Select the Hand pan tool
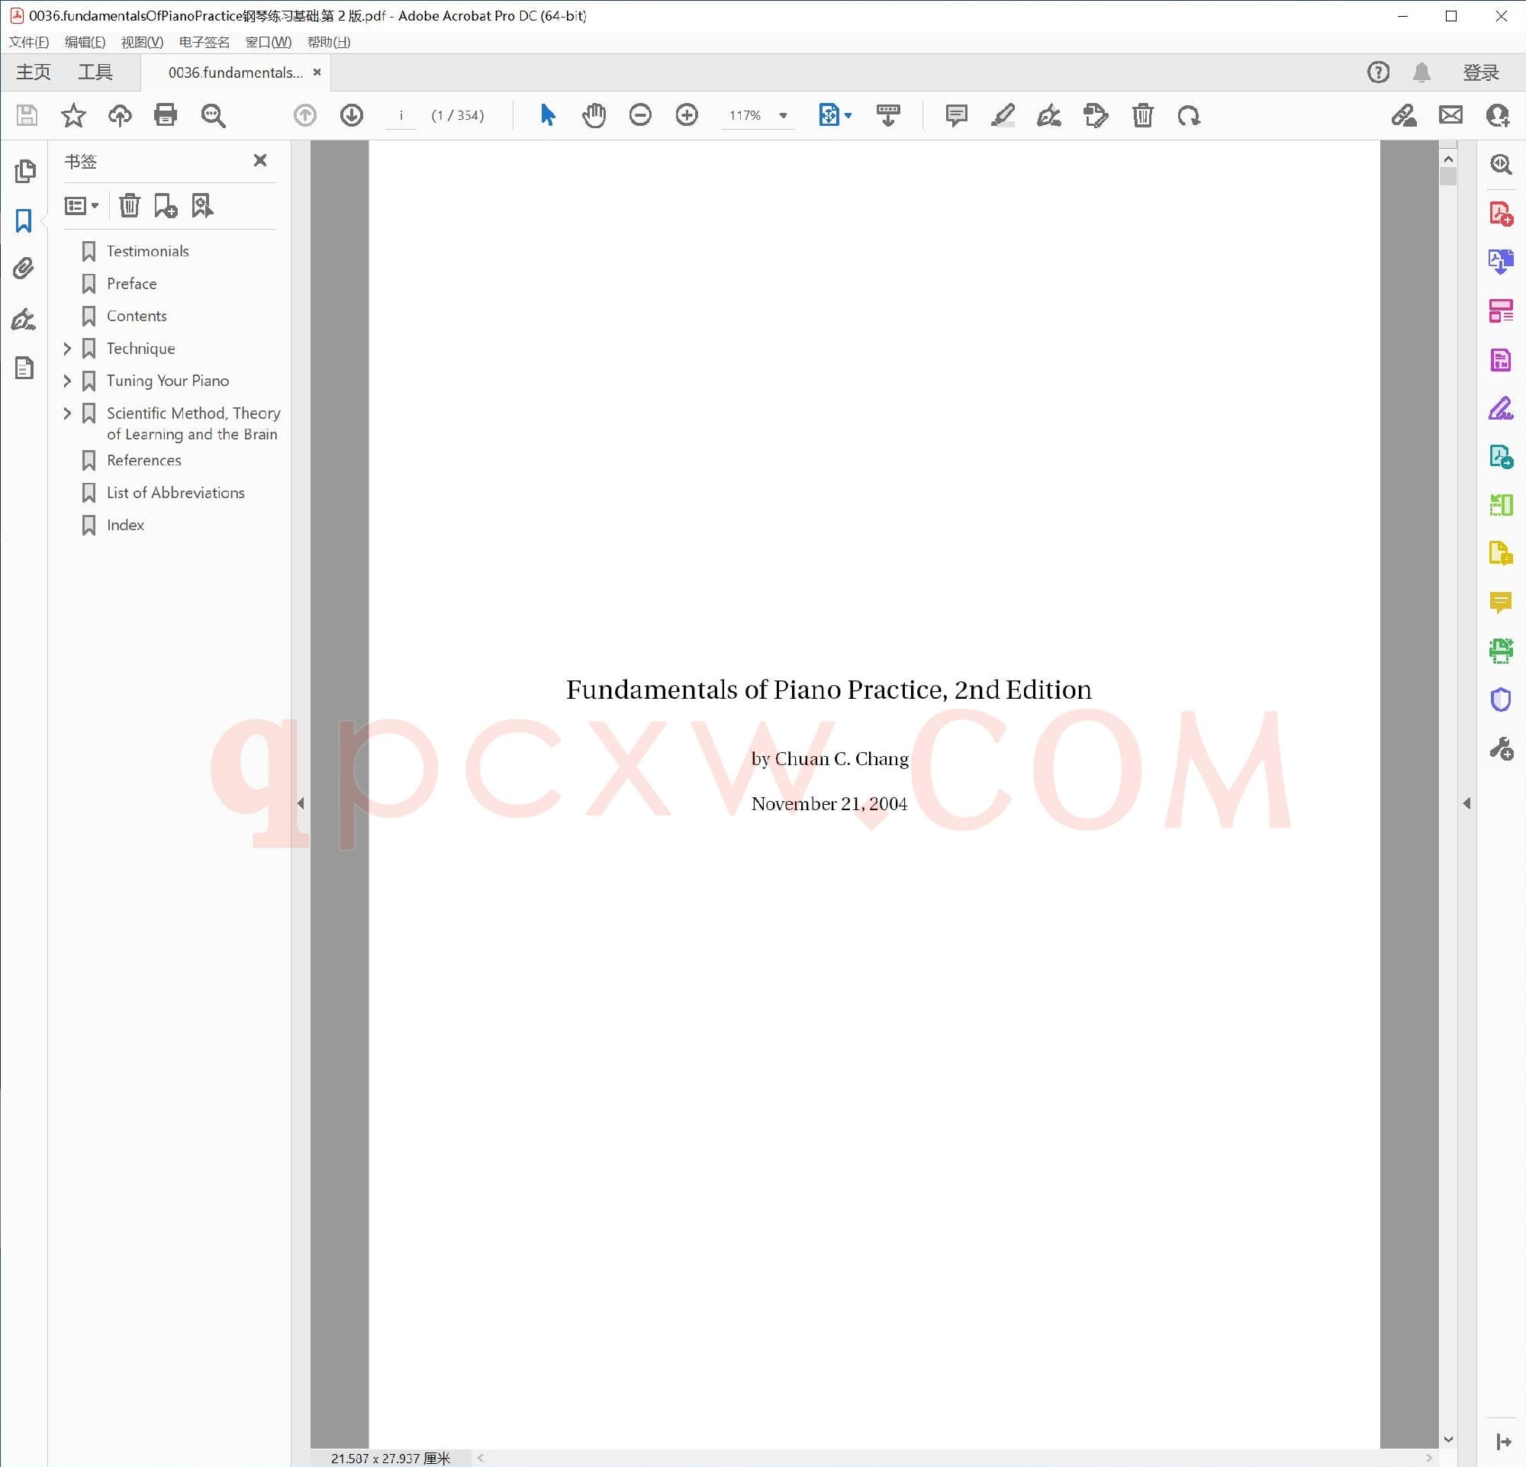Screen dimensions: 1526x1467 (x=594, y=115)
